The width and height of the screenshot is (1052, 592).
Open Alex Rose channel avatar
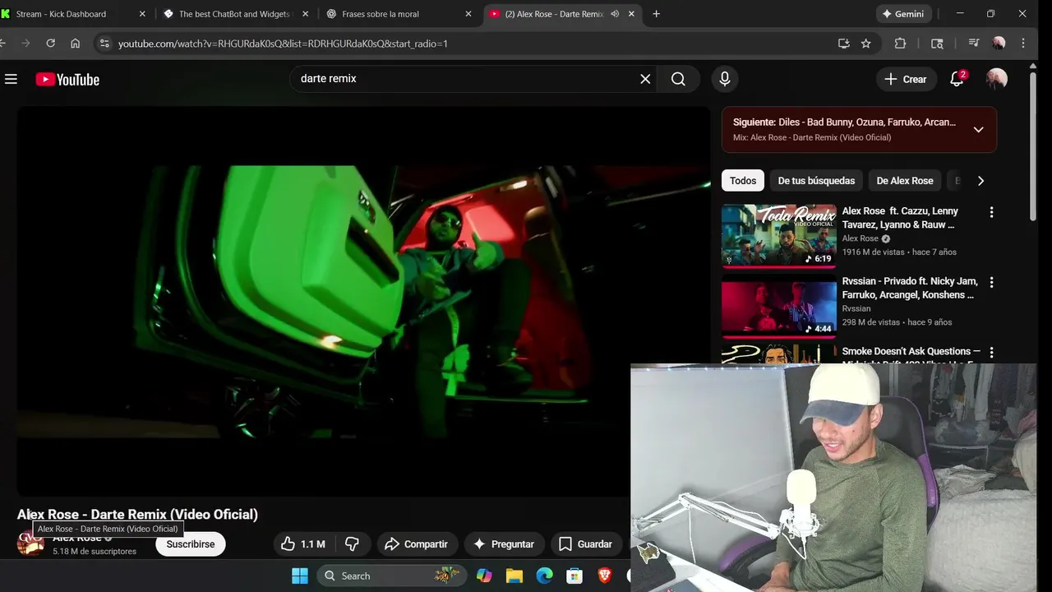(x=30, y=543)
